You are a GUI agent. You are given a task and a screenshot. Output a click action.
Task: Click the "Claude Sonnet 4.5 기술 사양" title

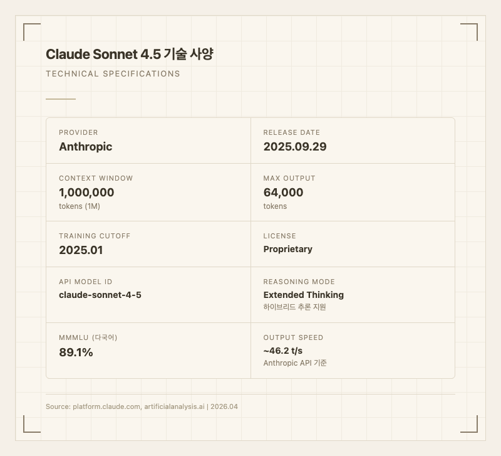(130, 55)
